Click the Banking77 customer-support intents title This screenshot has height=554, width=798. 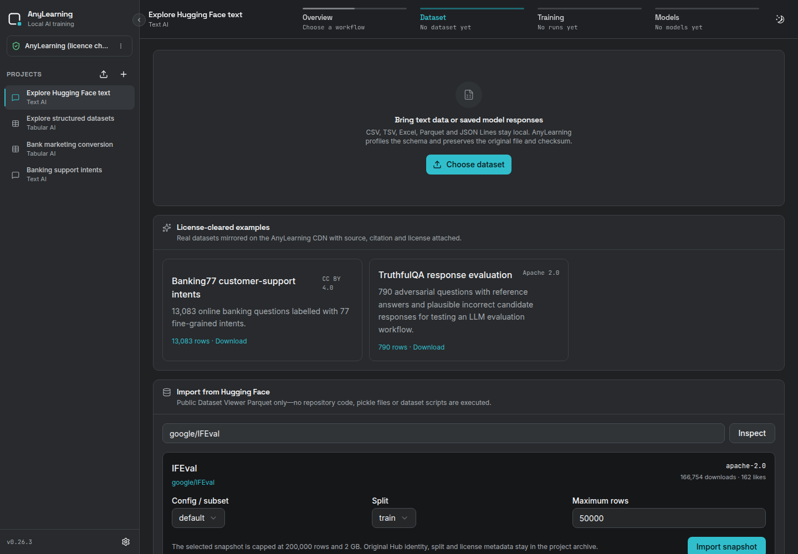pyautogui.click(x=233, y=288)
